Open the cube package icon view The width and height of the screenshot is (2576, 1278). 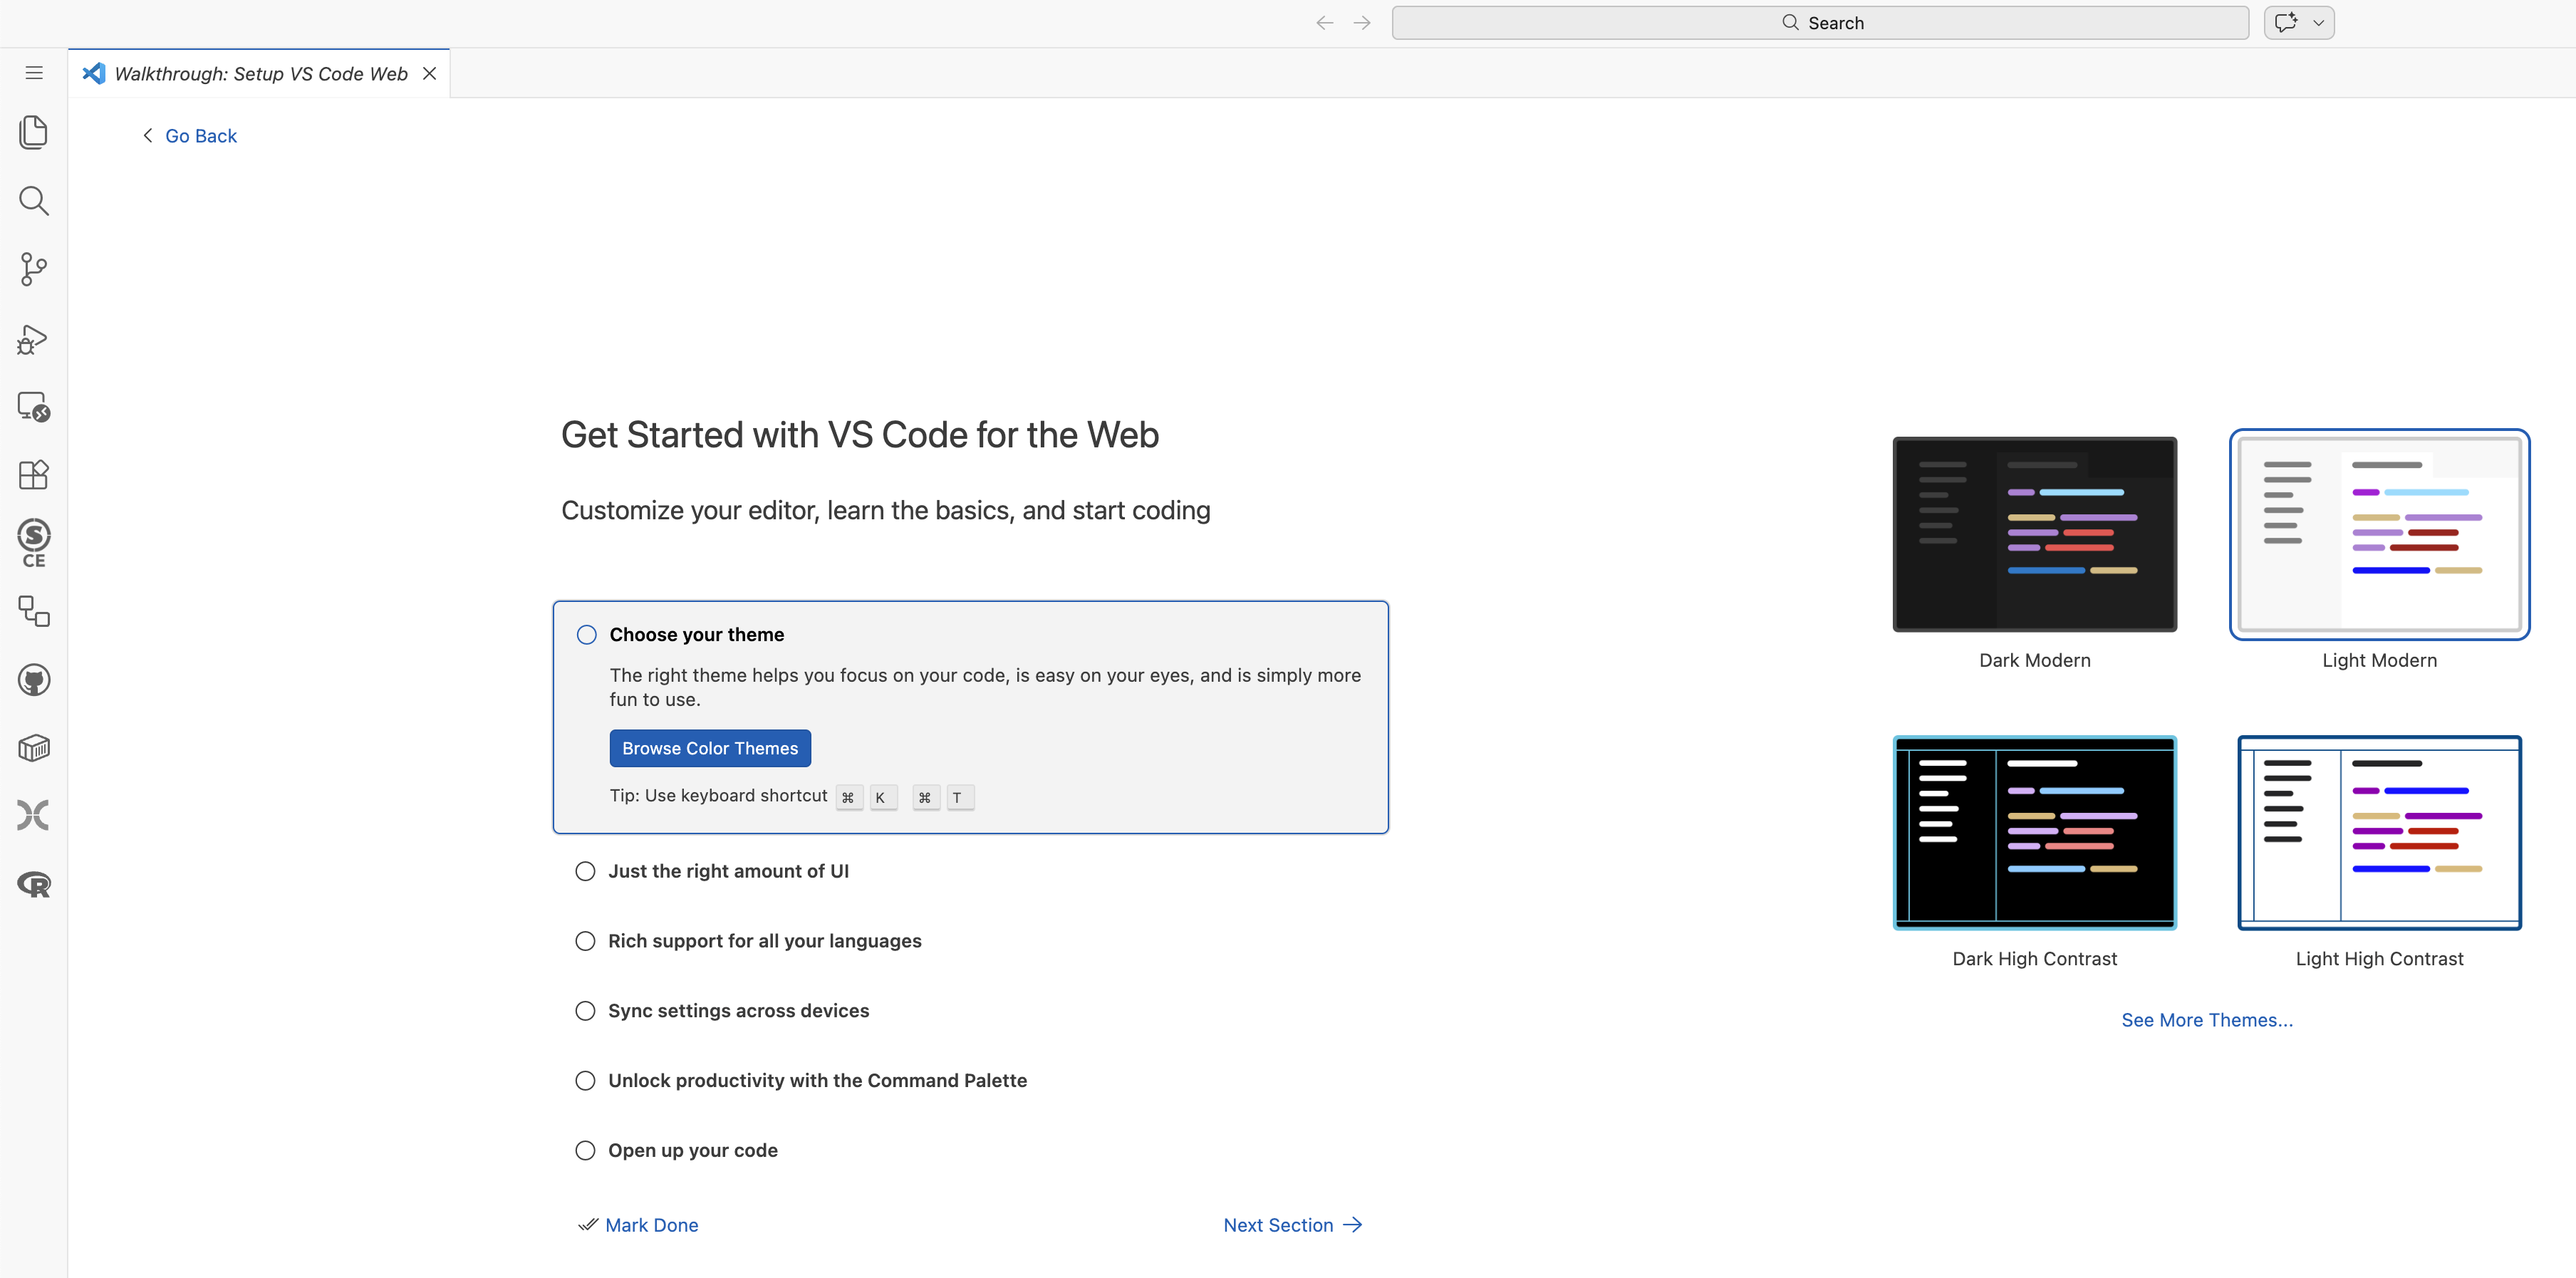(34, 748)
